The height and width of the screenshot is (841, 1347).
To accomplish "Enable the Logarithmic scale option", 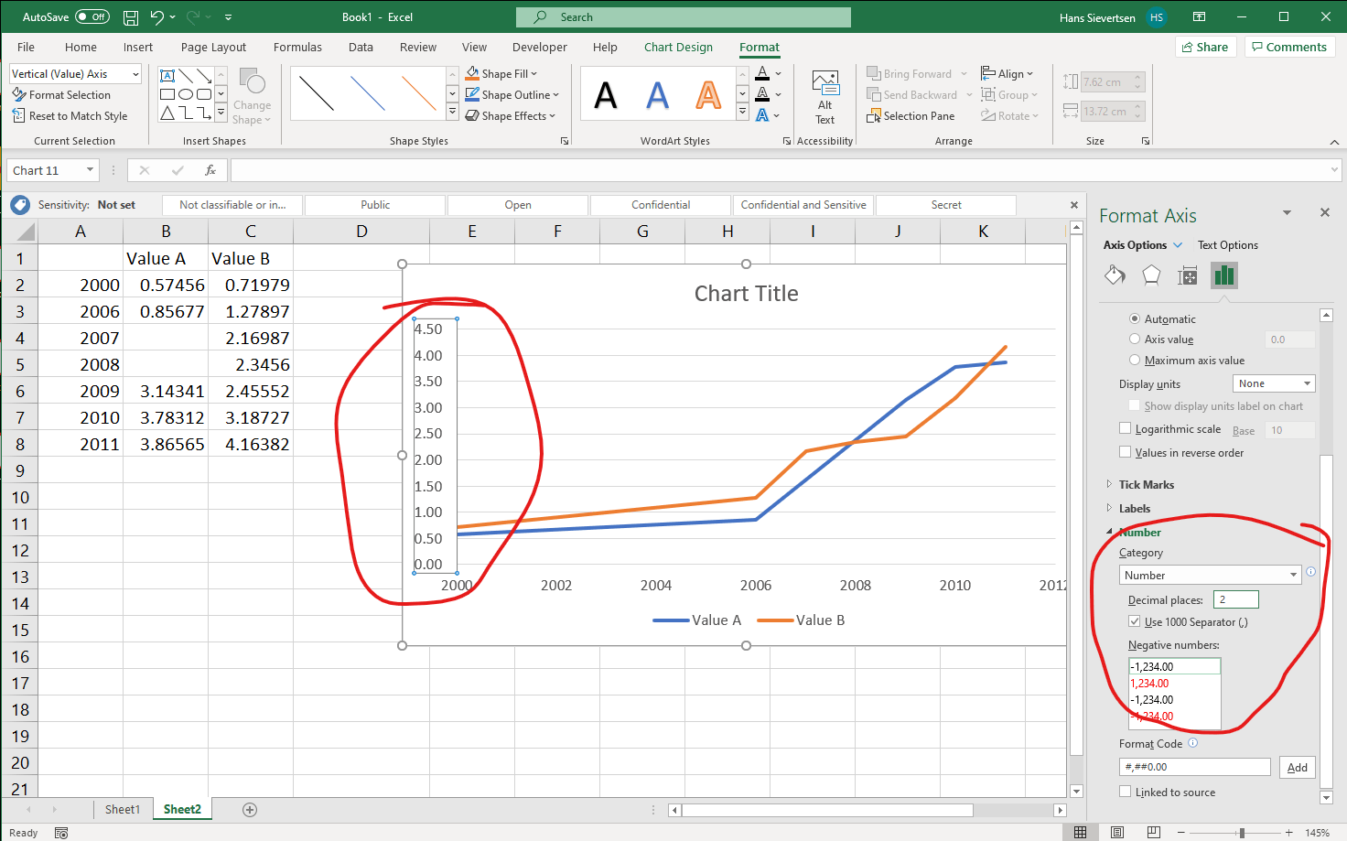I will coord(1126,428).
